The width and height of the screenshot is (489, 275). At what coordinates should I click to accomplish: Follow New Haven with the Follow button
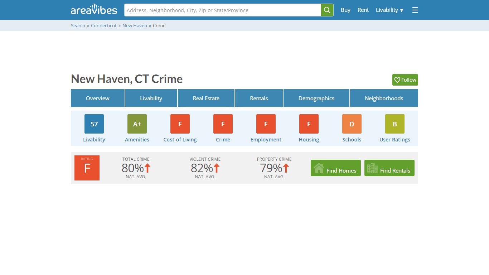coord(405,80)
